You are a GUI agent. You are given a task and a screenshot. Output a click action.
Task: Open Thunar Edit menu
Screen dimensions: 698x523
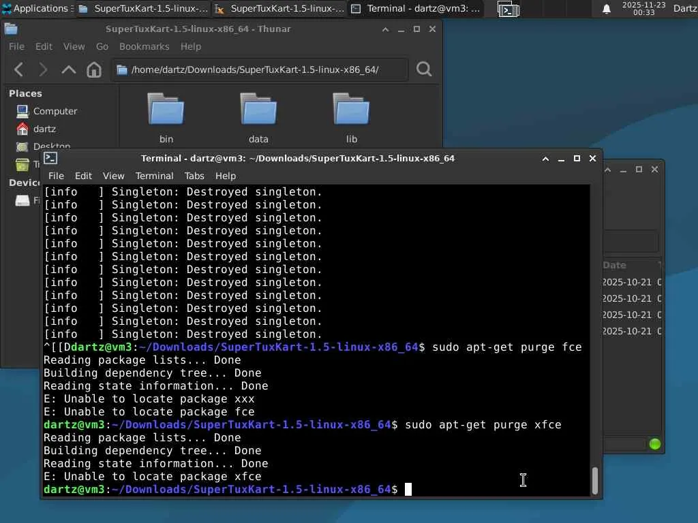(44, 46)
